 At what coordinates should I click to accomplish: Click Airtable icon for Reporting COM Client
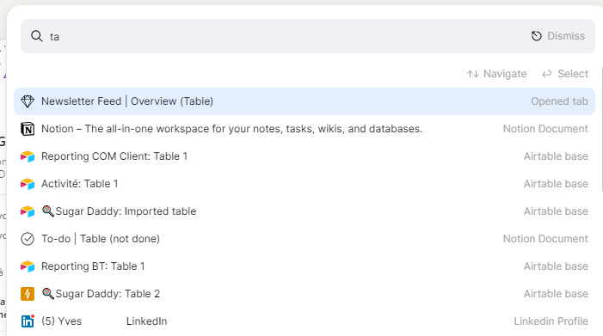28,156
